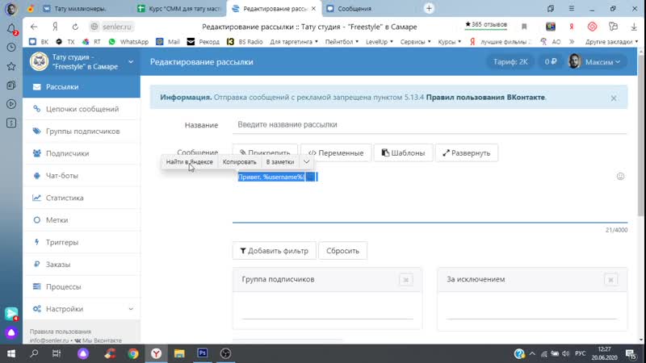This screenshot has height=363, width=646.
Task: Open a new browser tab
Action: 429,8
